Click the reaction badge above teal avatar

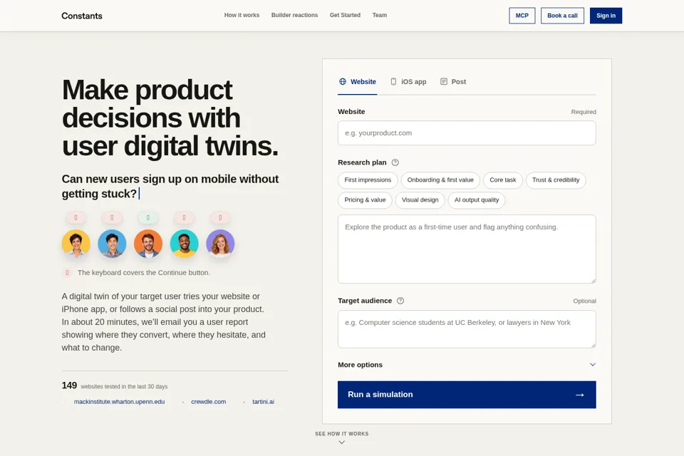184,217
